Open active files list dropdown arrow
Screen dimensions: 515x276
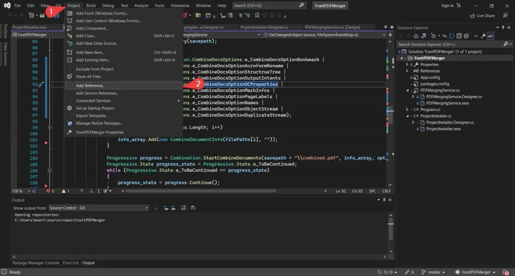click(386, 27)
